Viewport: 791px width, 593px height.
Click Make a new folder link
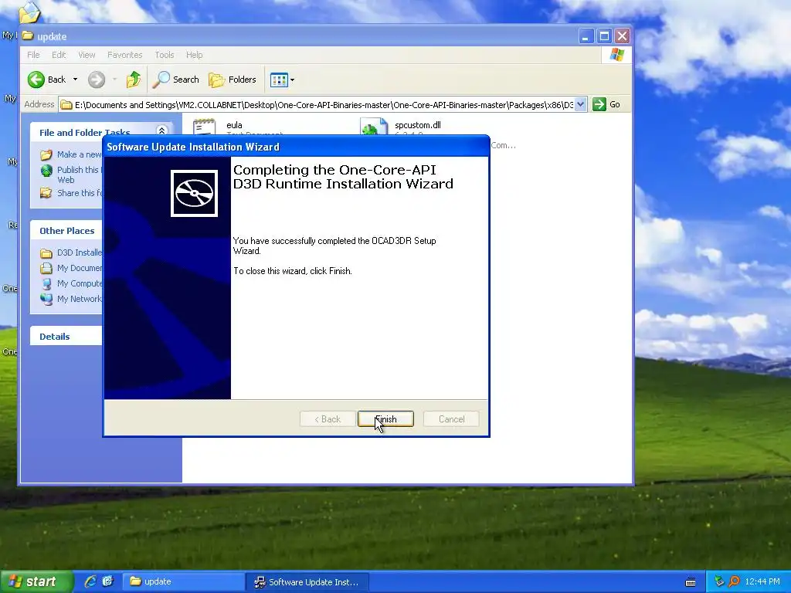80,154
